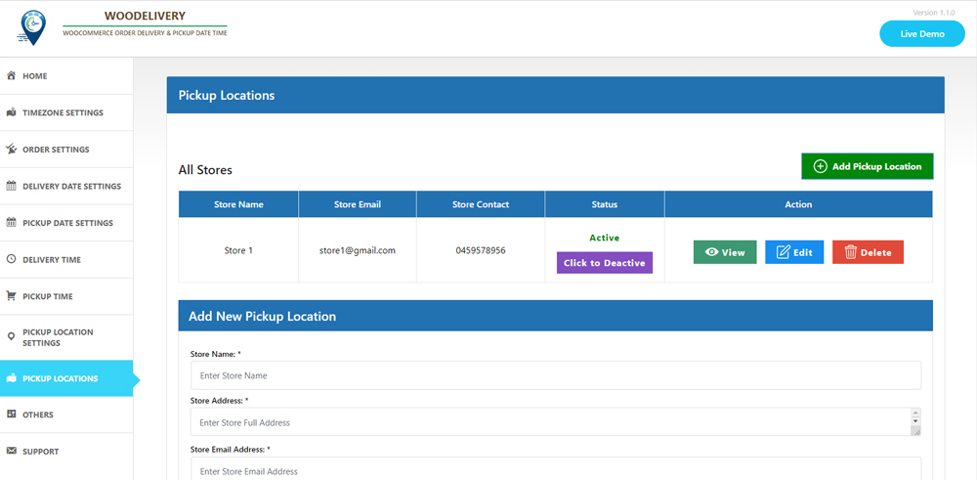
Task: Select the Others sidebar menu item
Action: 38,415
